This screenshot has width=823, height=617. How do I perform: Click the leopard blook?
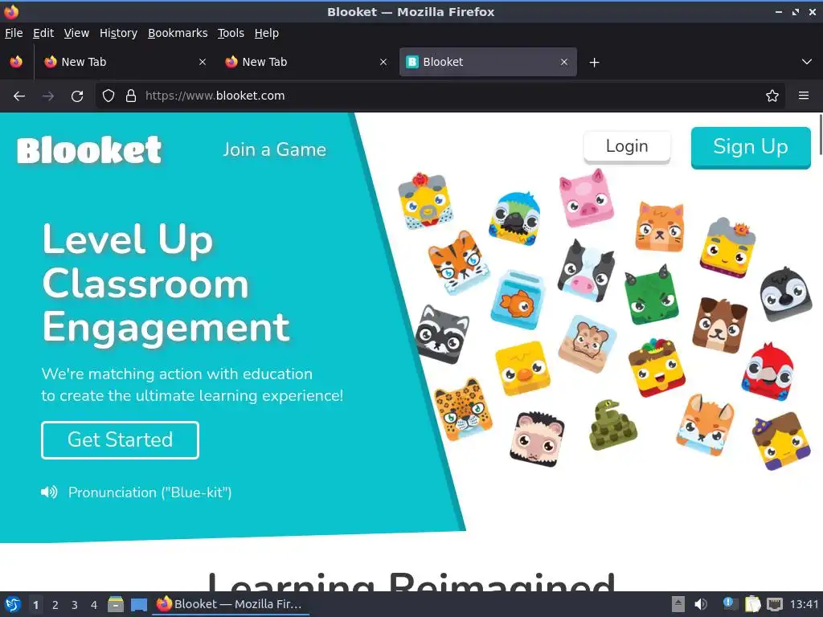[463, 409]
